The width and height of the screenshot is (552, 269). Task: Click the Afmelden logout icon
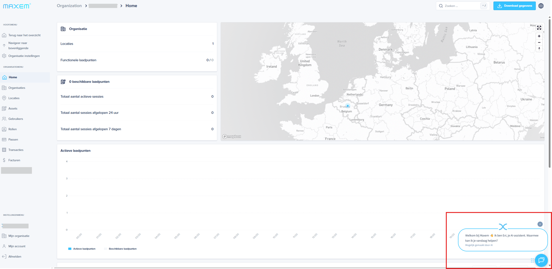pos(4,257)
